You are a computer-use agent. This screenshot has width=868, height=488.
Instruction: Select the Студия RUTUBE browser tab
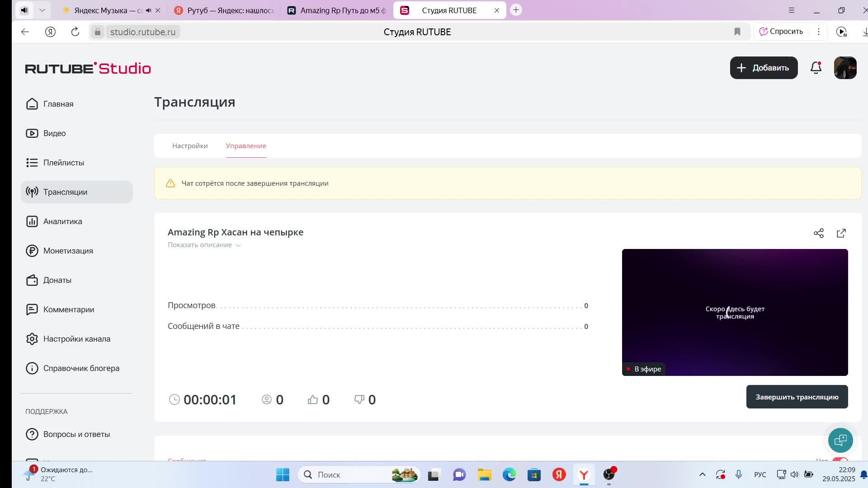(x=449, y=10)
